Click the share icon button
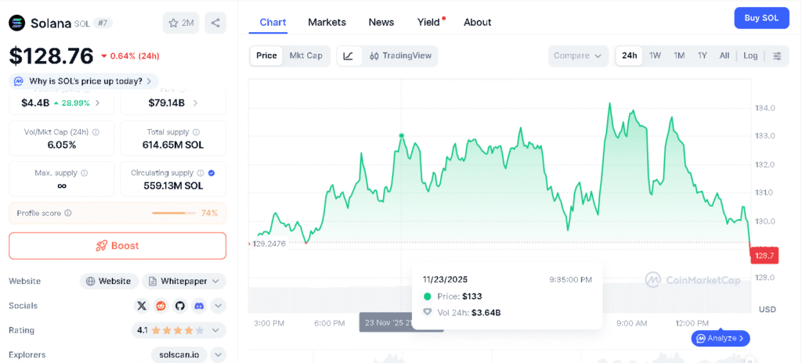Screen dimensions: 802x363 [215, 23]
